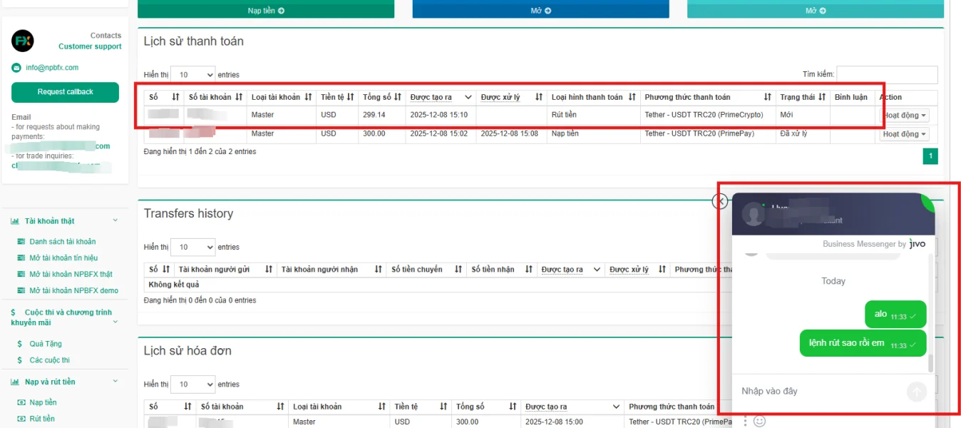Open Hoạt động dropdown for the Nạp tiền row

(904, 134)
